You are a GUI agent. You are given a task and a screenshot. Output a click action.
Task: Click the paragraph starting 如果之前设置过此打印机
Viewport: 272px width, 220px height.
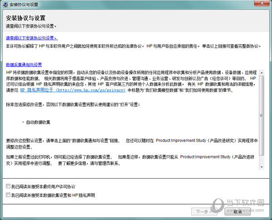130,160
